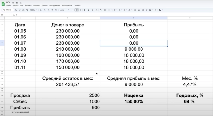Open the Данные menu
Screen dimensions: 213x116
[45, 6]
